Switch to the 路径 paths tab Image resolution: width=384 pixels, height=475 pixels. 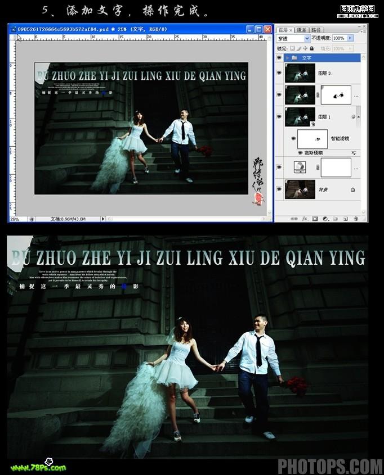pos(316,30)
